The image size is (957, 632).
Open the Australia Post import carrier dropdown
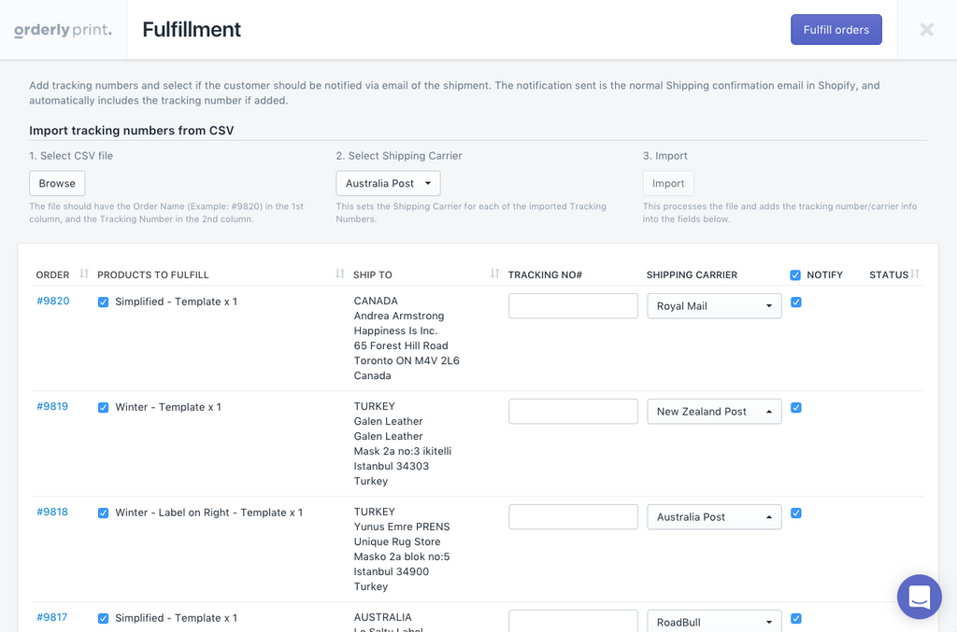point(388,184)
